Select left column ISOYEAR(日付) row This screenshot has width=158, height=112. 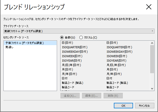pos(72,61)
